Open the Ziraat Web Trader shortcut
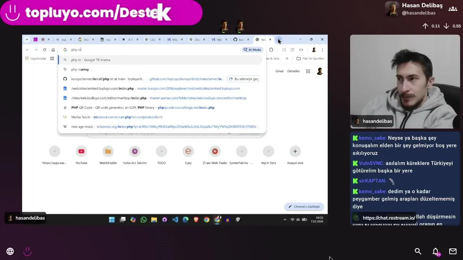This screenshot has height=260, width=463. point(215,155)
